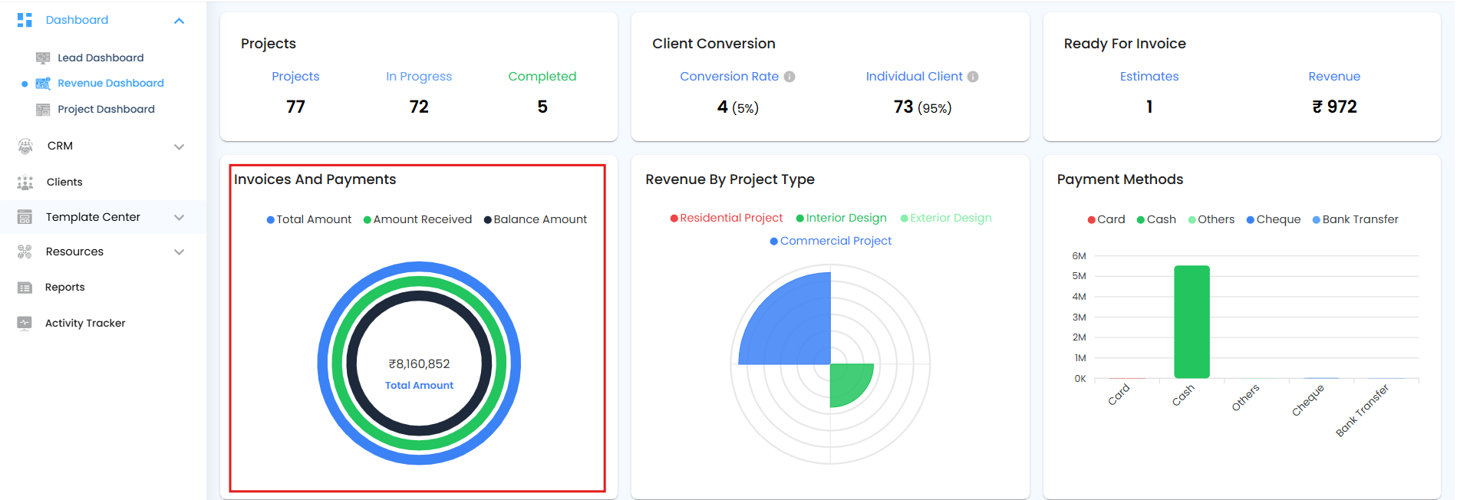This screenshot has width=1457, height=500.
Task: Click the In Progress projects link
Action: [419, 77]
